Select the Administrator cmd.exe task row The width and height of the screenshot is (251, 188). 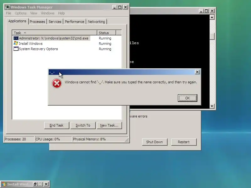click(67, 38)
